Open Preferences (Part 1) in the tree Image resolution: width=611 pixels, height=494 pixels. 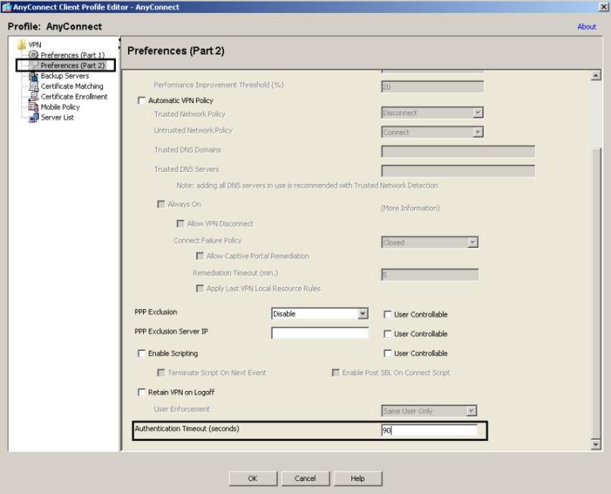(73, 55)
